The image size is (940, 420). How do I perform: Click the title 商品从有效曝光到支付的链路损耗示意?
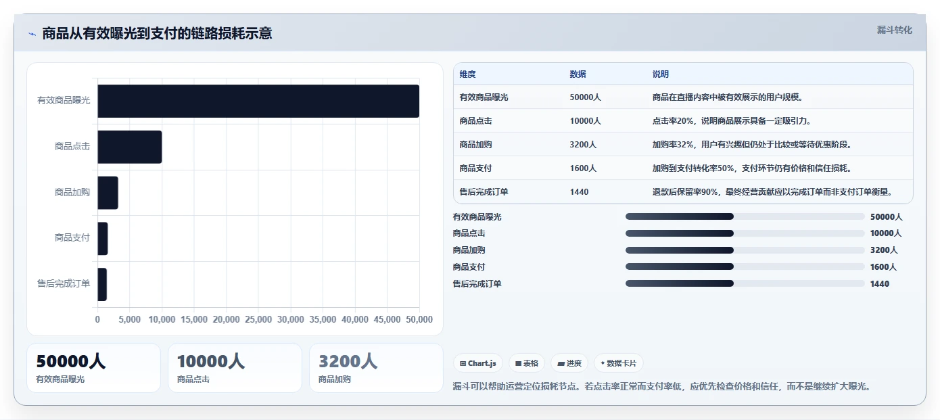[x=157, y=34]
